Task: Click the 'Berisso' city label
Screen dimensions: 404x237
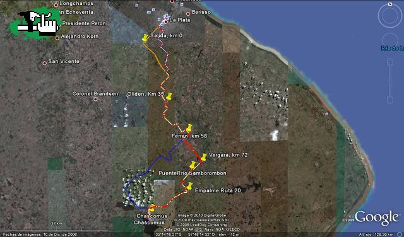Action: 201,12
